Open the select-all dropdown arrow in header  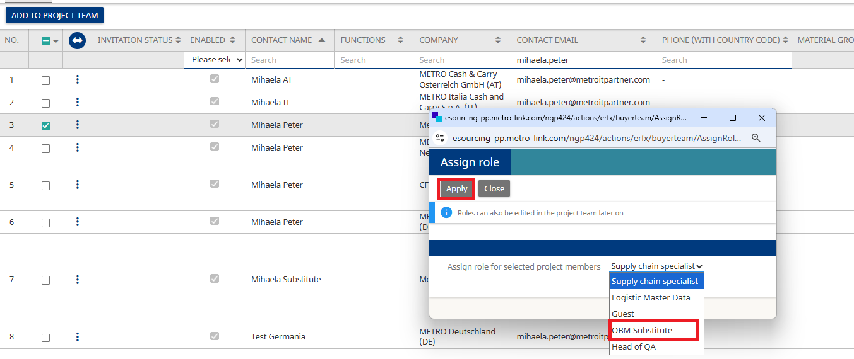[x=56, y=42]
